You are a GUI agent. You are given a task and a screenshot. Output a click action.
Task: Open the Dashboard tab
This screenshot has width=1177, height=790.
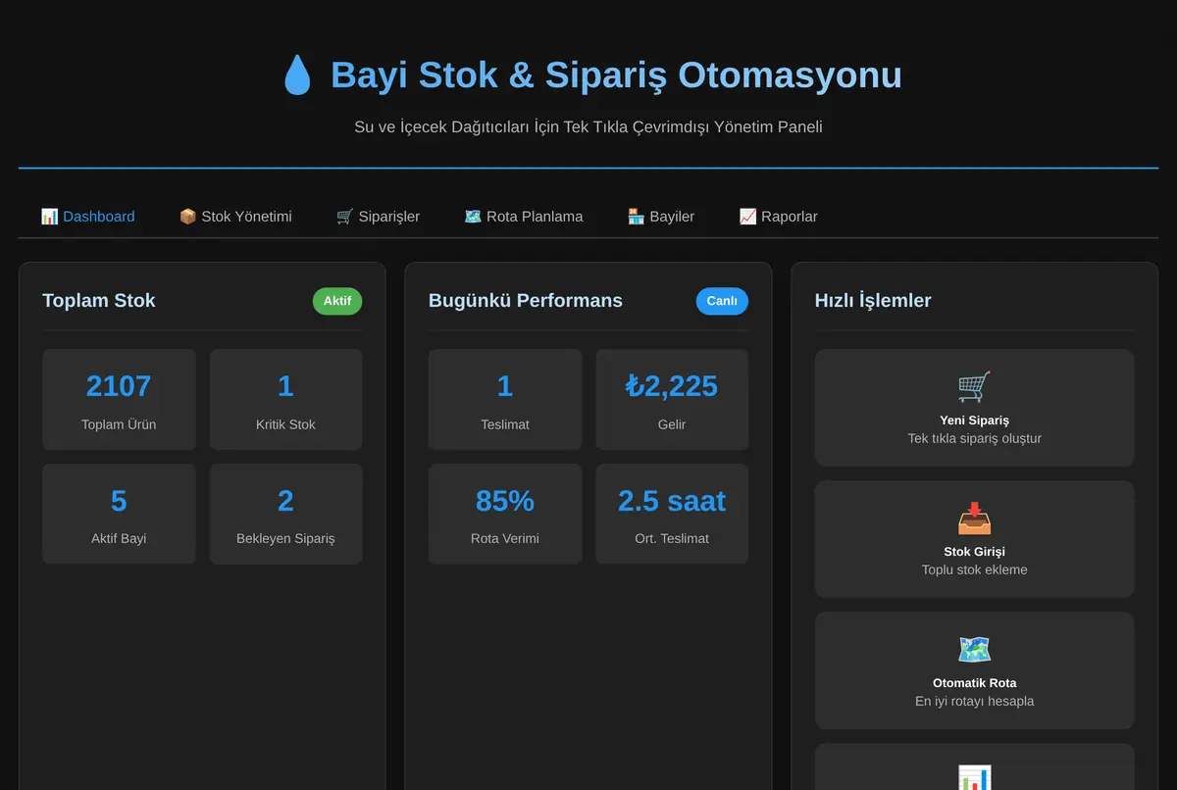point(87,217)
